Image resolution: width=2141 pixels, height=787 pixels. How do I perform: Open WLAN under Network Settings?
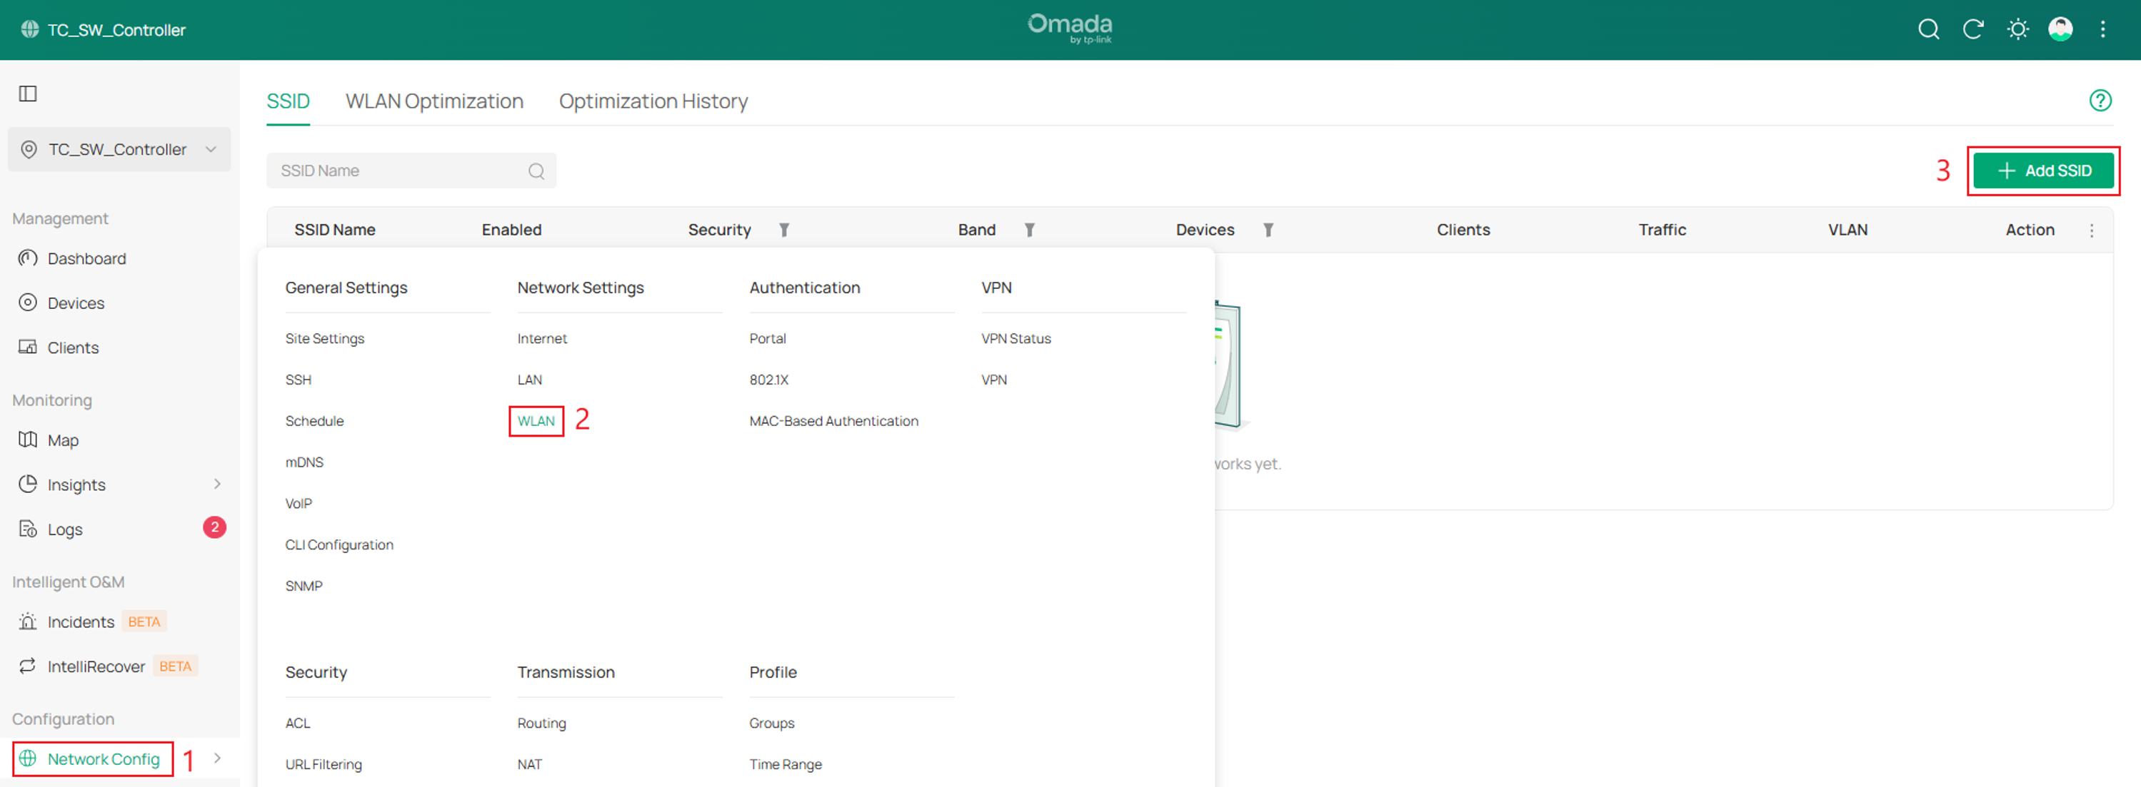point(536,421)
